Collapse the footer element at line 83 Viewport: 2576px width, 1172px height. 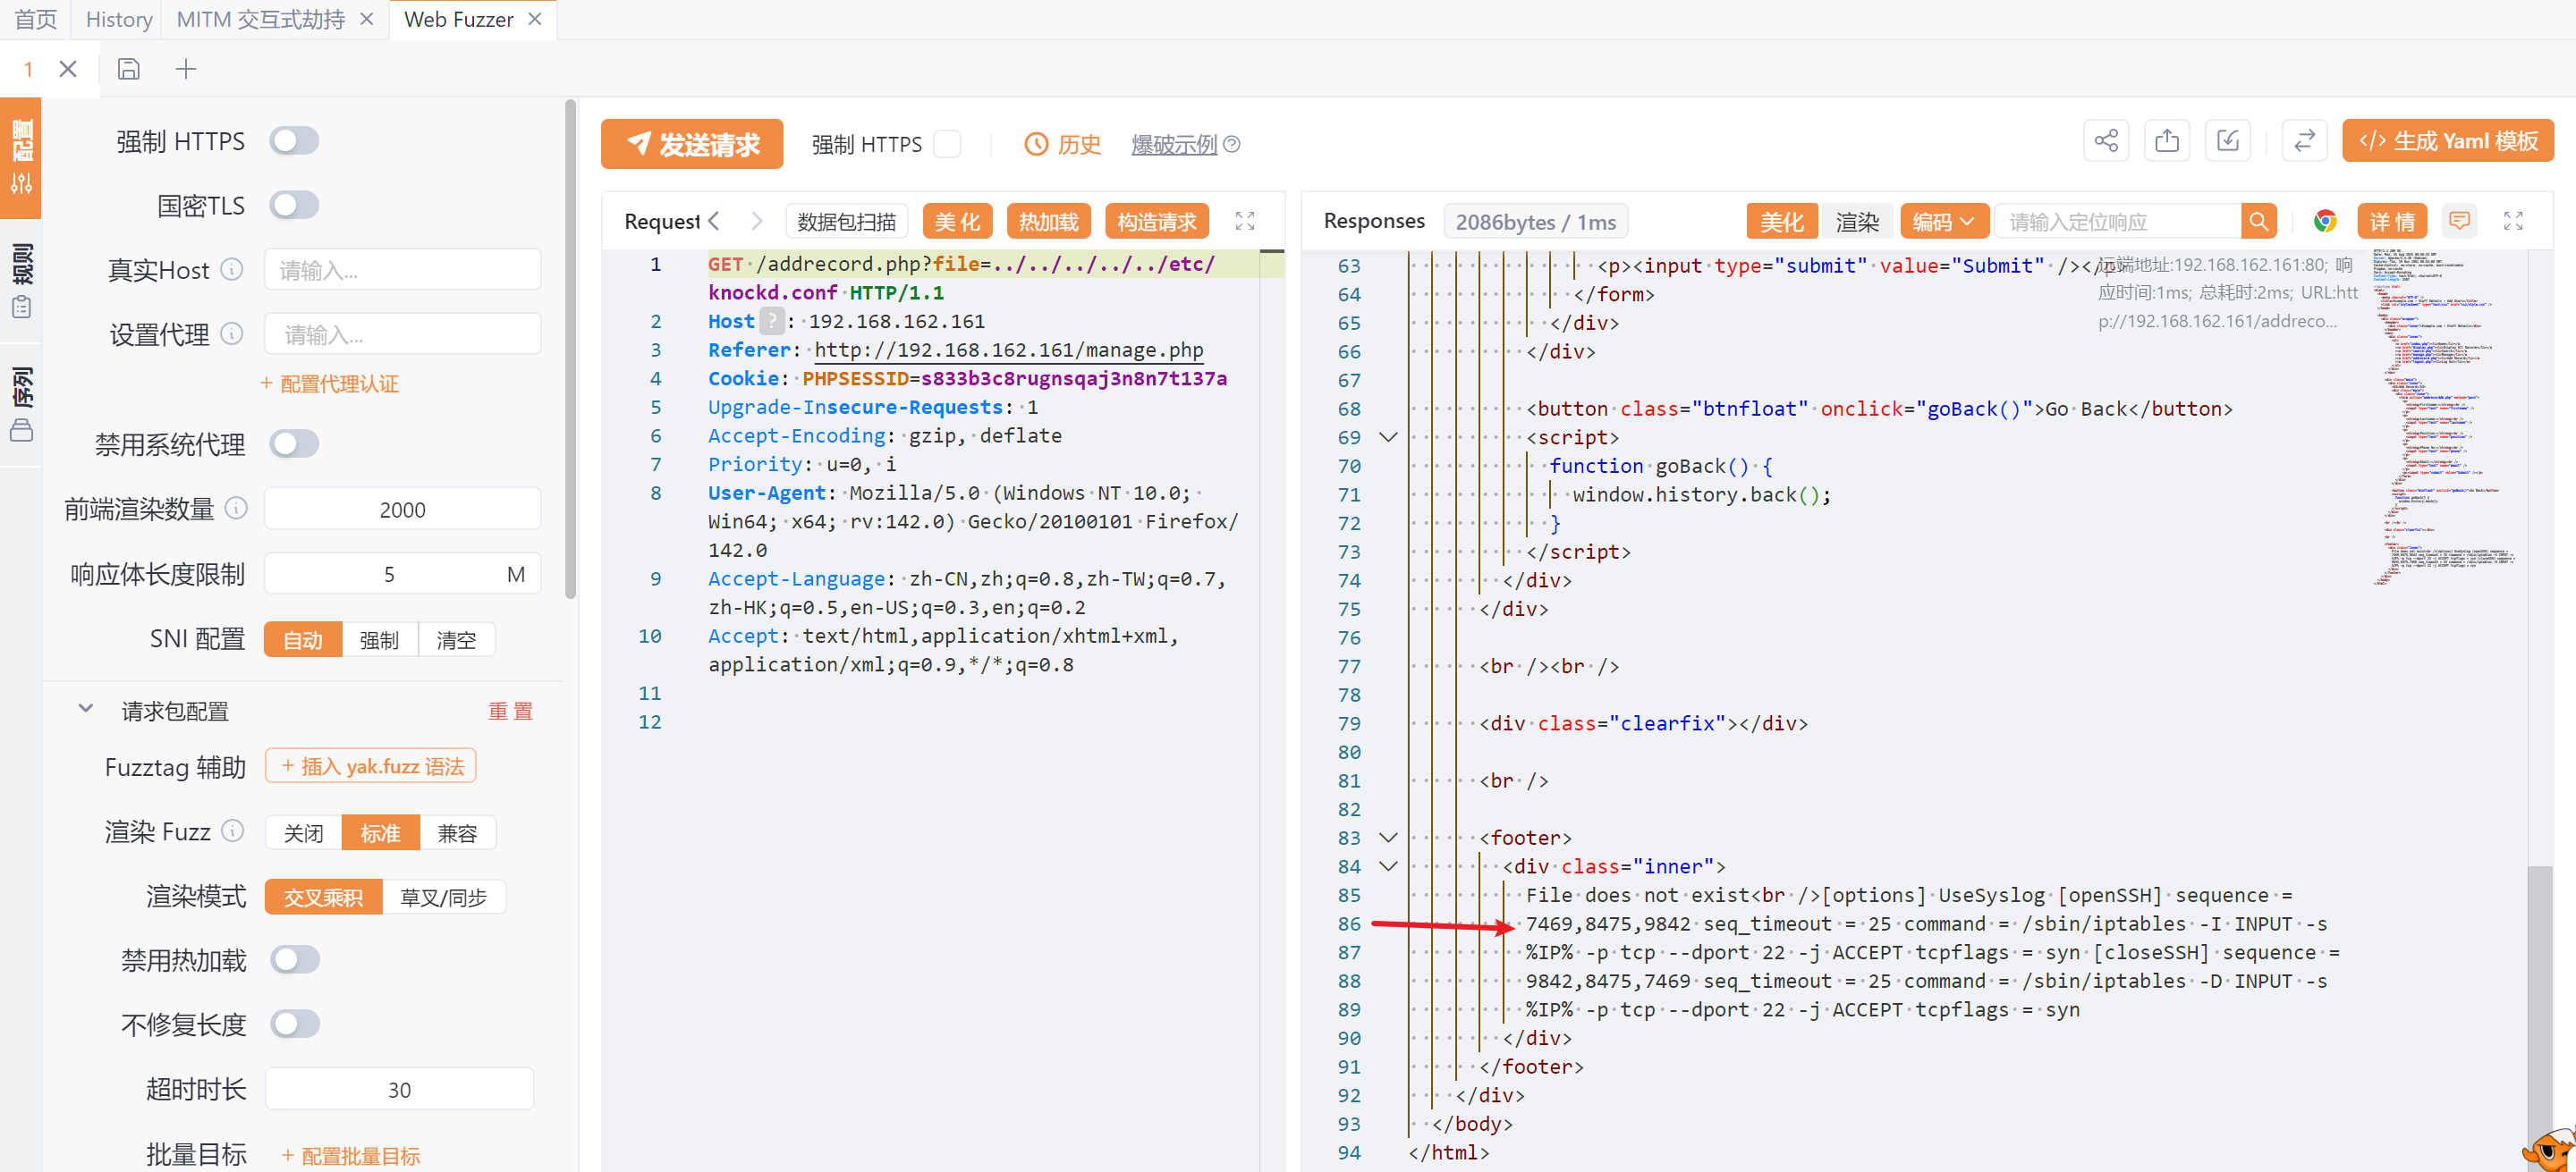click(1387, 838)
